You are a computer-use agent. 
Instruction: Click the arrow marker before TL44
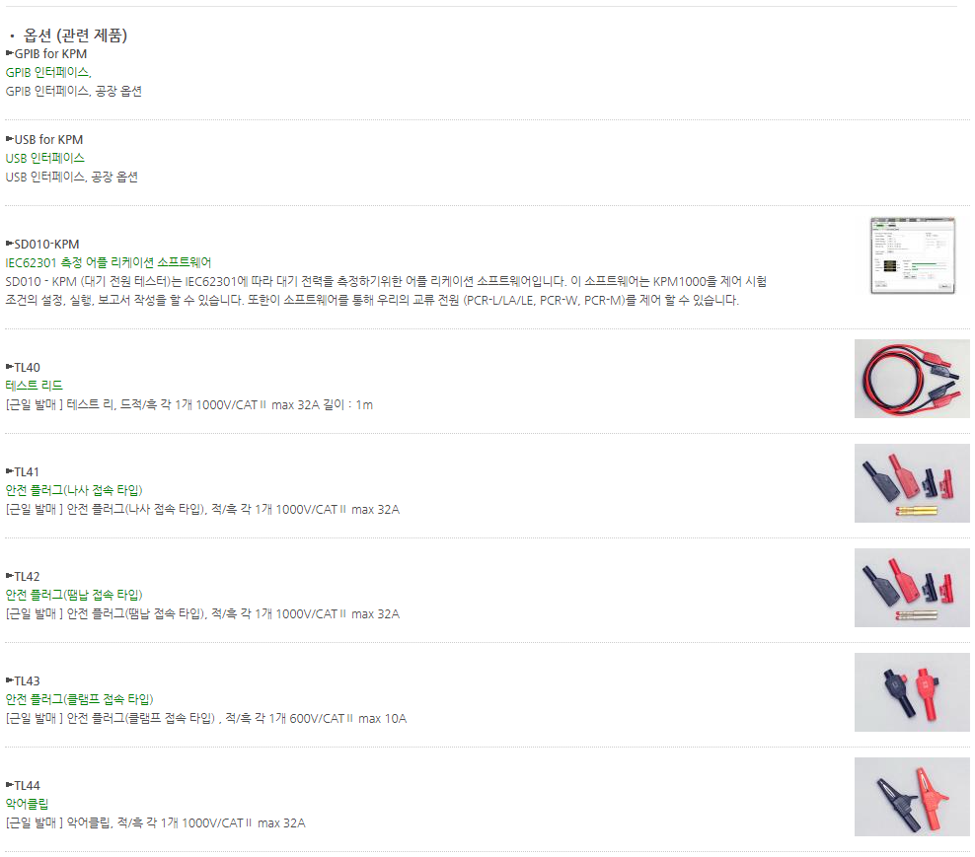click(9, 784)
